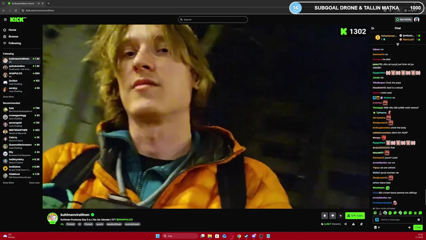The width and height of the screenshot is (426, 240).
Task: Open pottukoiralive channel in sidebar
Action: 21,68
